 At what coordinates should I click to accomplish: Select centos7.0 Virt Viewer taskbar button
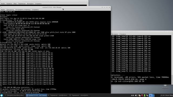click(x=36, y=95)
